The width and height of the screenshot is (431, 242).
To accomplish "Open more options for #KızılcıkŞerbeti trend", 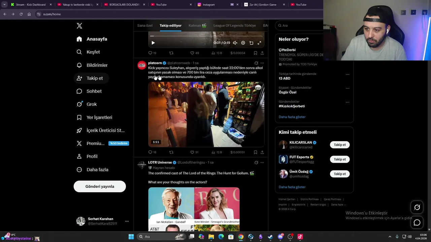I will pos(347,102).
